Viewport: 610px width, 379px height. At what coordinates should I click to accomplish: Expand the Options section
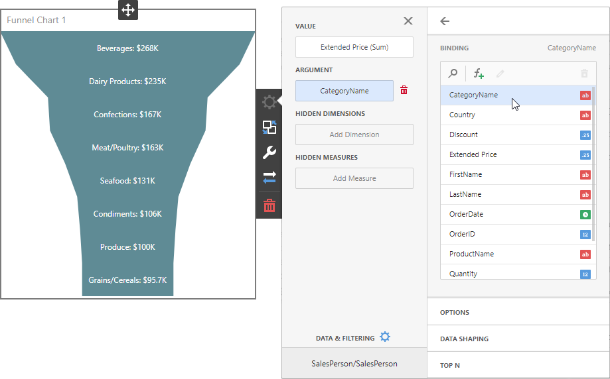(x=518, y=312)
